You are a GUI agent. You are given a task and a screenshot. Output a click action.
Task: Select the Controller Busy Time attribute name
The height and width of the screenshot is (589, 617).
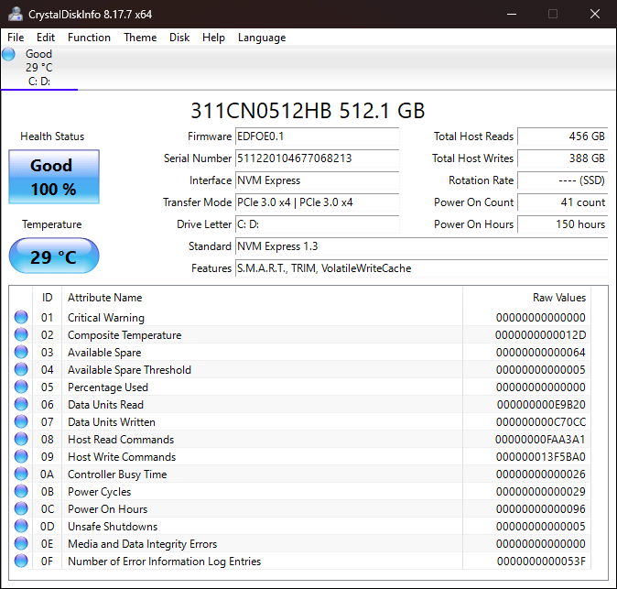click(117, 474)
